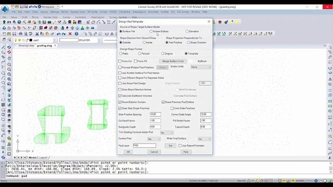
Task: Click the Pad Layer text field
Action: click(x=145, y=145)
